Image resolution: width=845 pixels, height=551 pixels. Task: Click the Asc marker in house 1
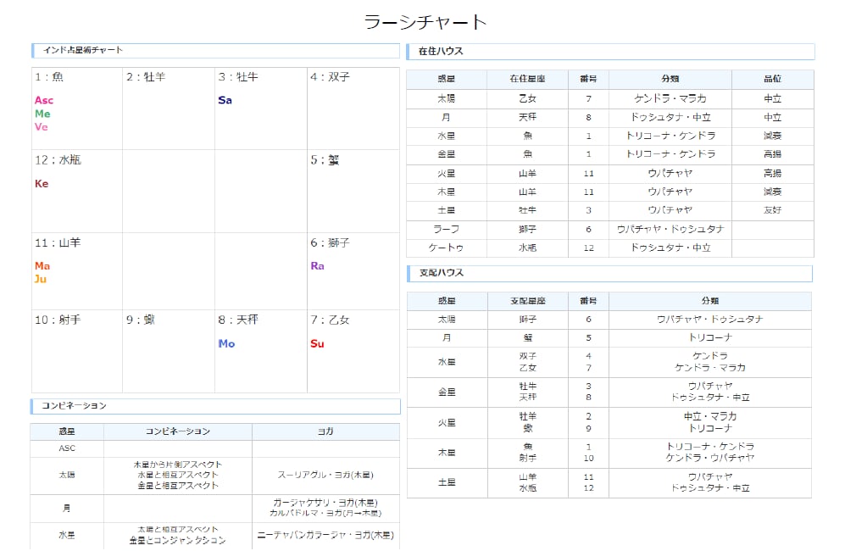(x=44, y=100)
